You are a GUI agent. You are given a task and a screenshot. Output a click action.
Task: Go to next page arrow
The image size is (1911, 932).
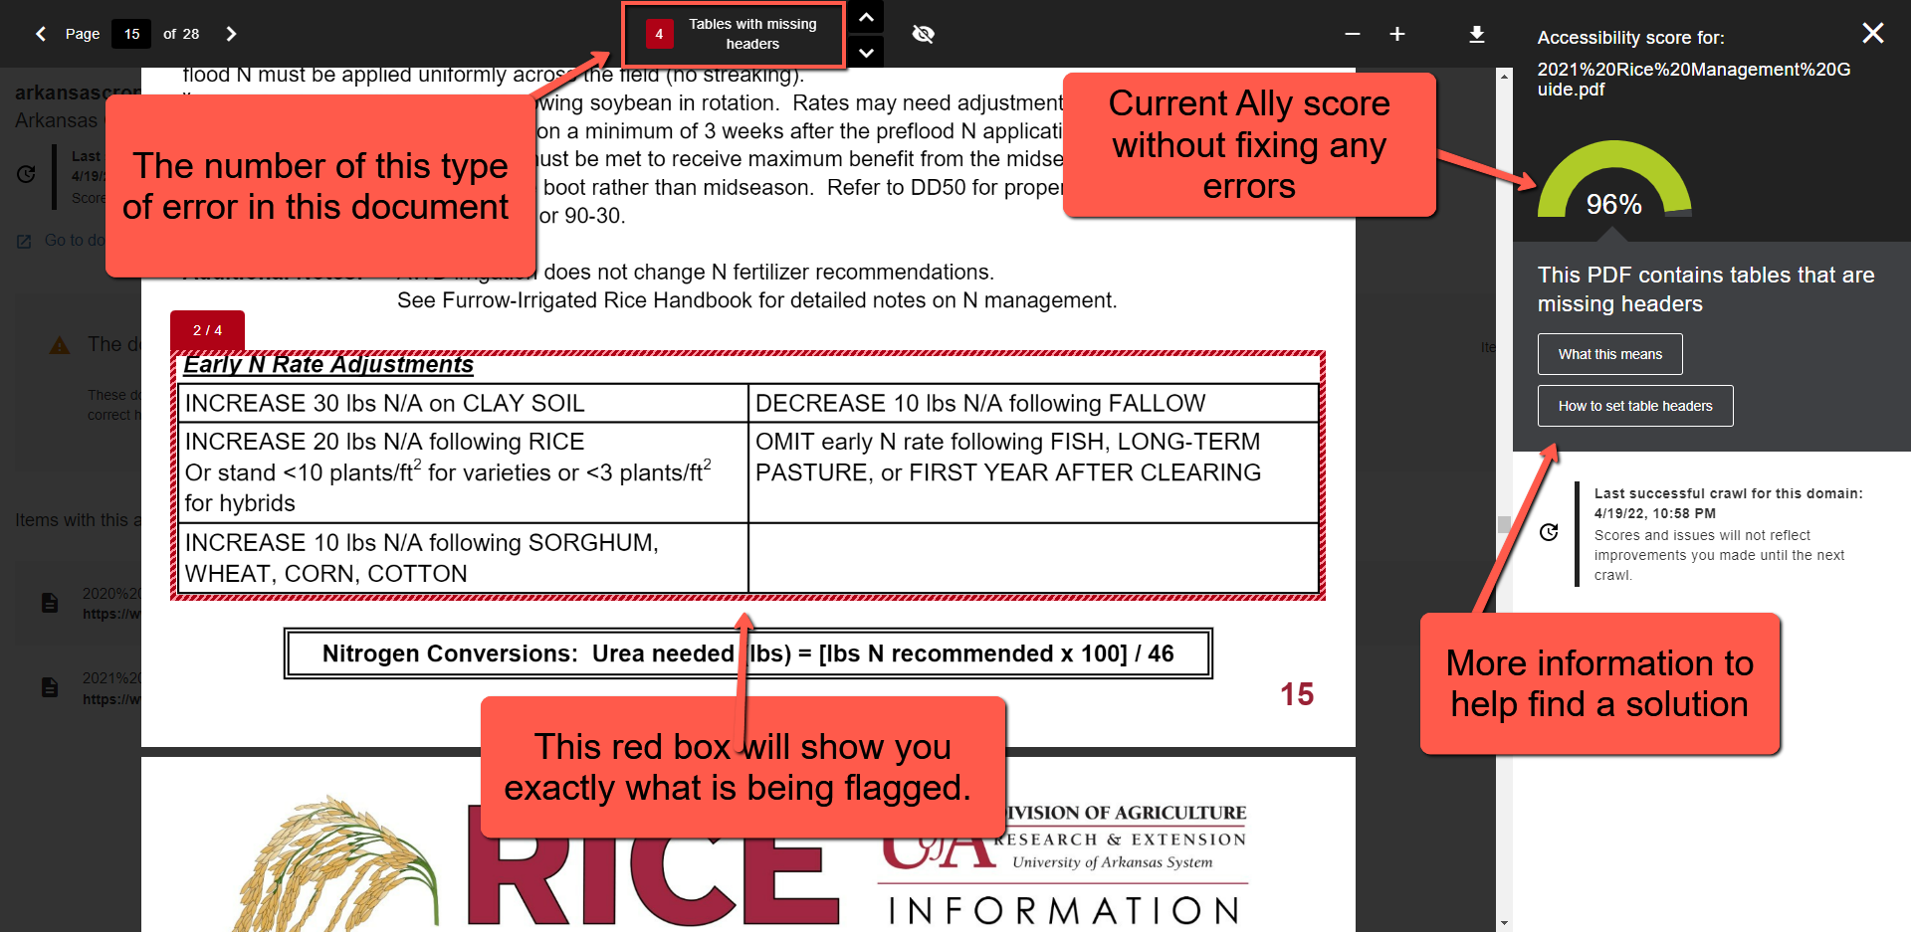[x=231, y=34]
